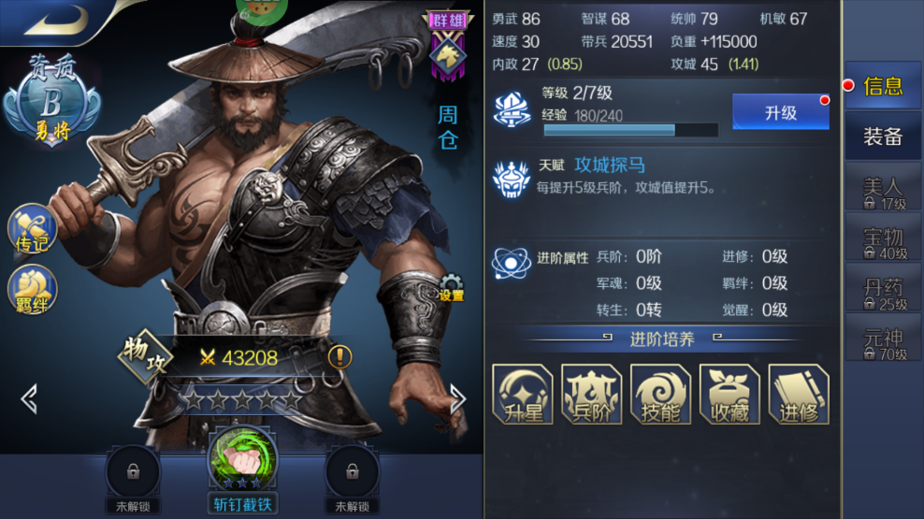Open the 设置 gear settings icon
The height and width of the screenshot is (519, 924).
point(452,287)
